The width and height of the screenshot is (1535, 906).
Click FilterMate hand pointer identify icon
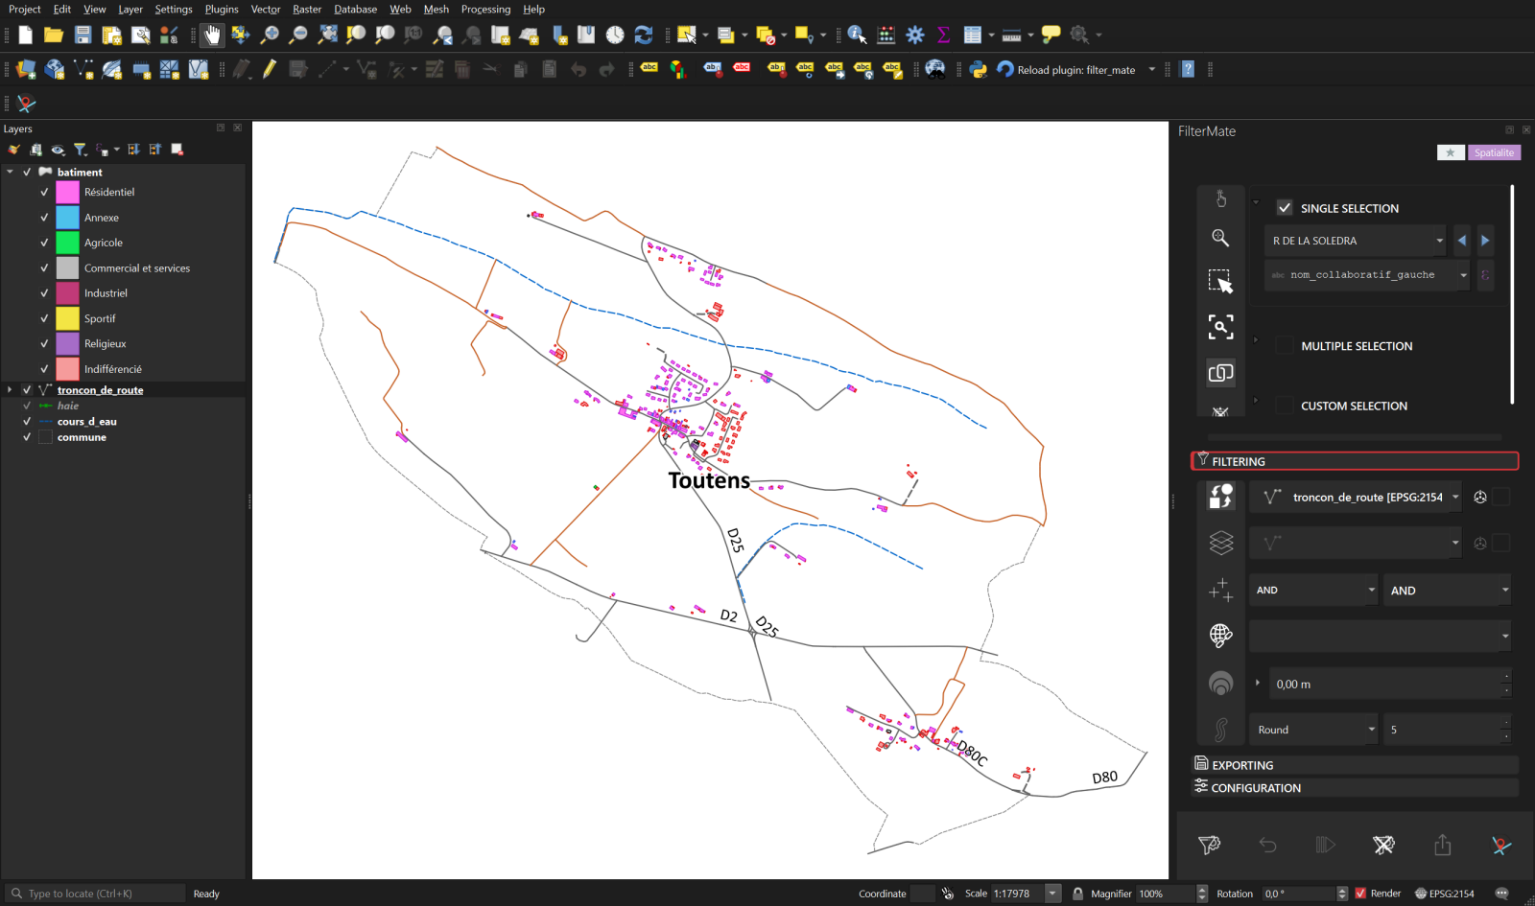tap(1220, 198)
